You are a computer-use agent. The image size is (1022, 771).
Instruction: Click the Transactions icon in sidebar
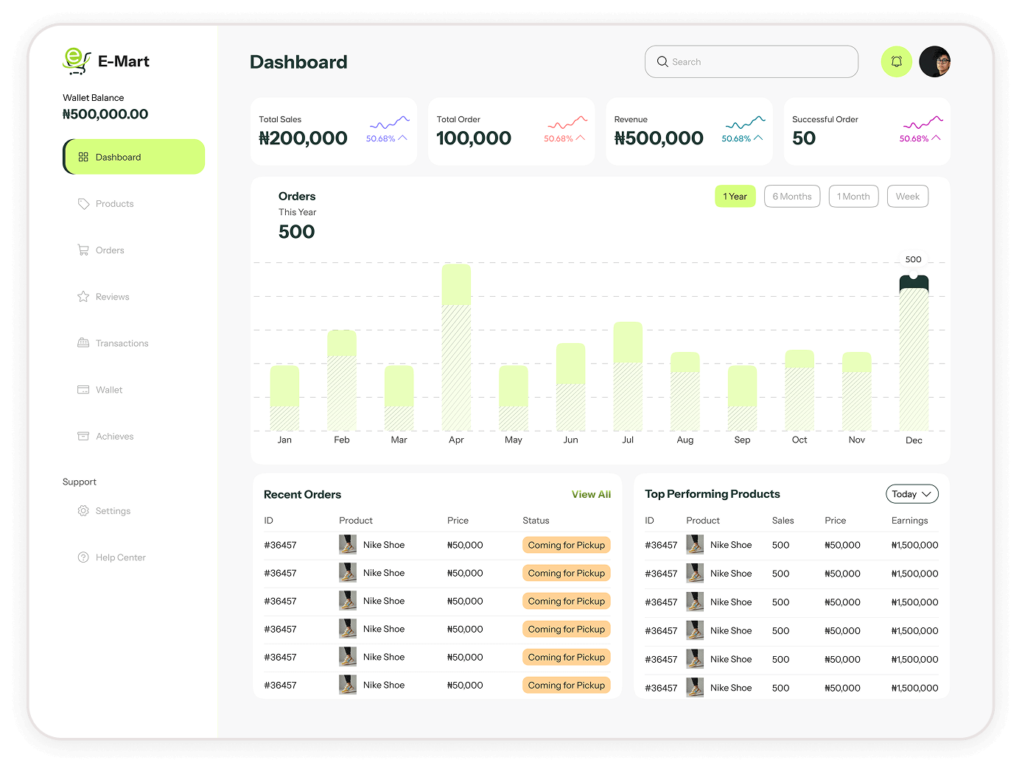(83, 343)
